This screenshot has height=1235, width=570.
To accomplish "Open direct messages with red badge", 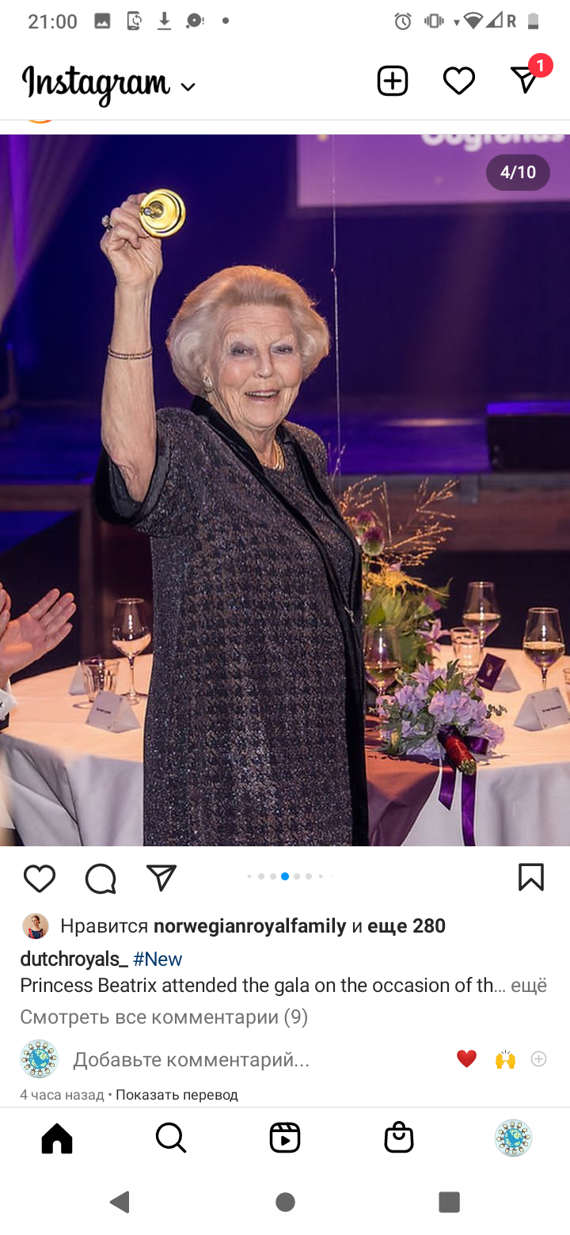I will click(526, 79).
